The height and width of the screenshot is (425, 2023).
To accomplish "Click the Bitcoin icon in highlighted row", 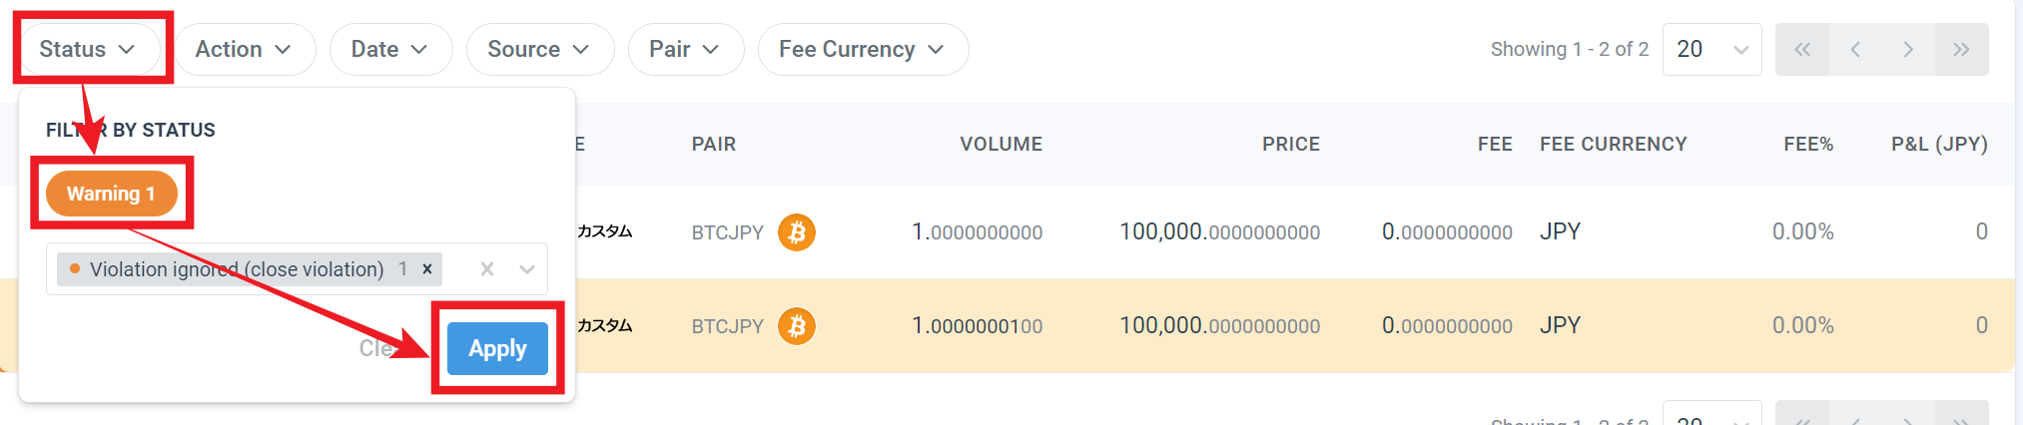I will coord(797,326).
